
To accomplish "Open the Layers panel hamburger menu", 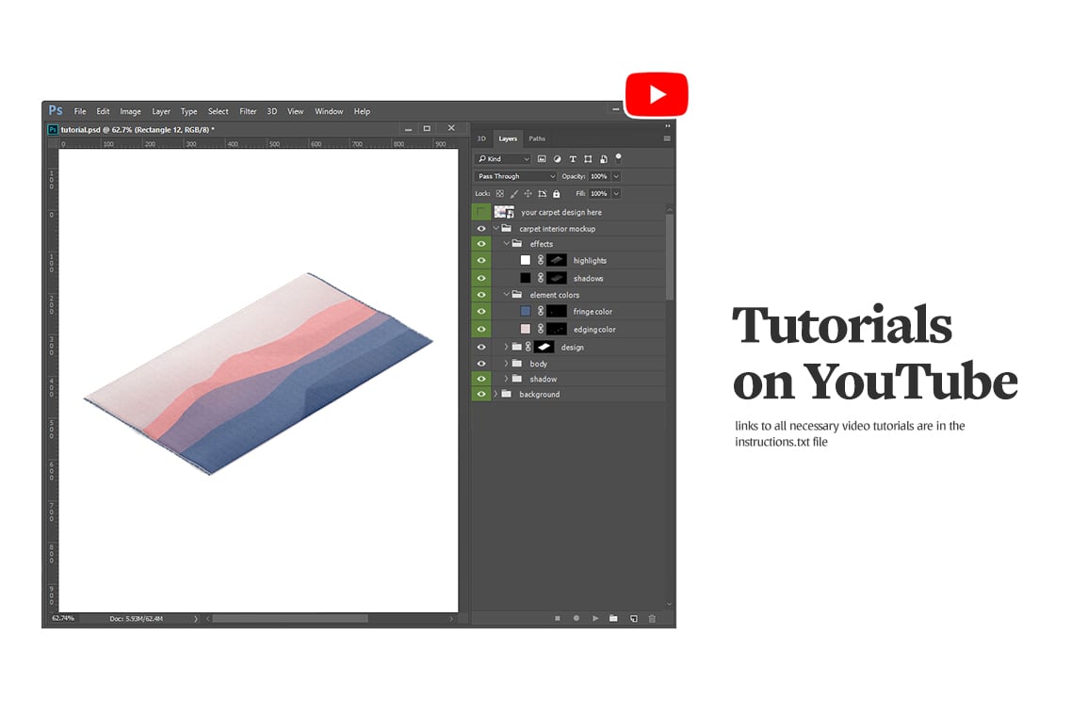I will 667,138.
